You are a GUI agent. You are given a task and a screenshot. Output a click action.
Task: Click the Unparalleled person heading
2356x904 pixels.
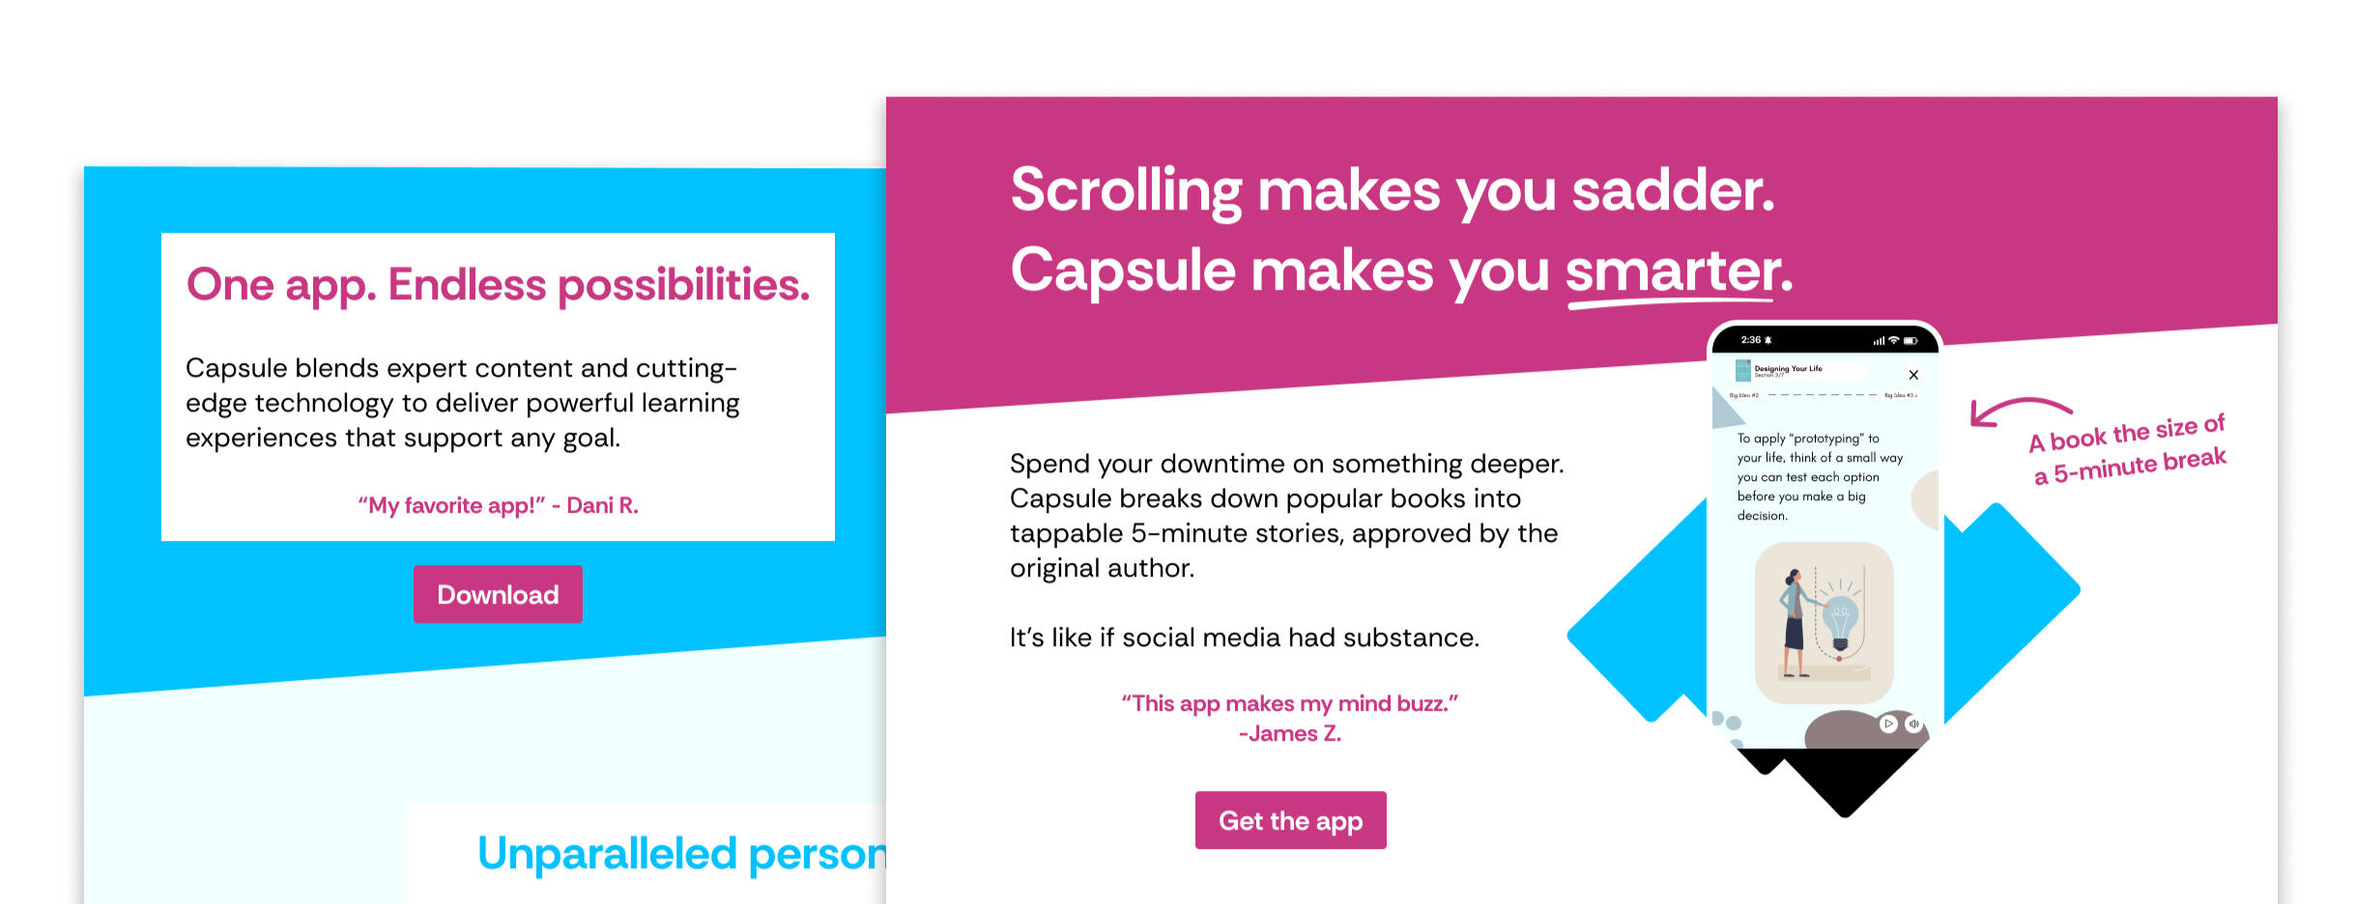681,854
